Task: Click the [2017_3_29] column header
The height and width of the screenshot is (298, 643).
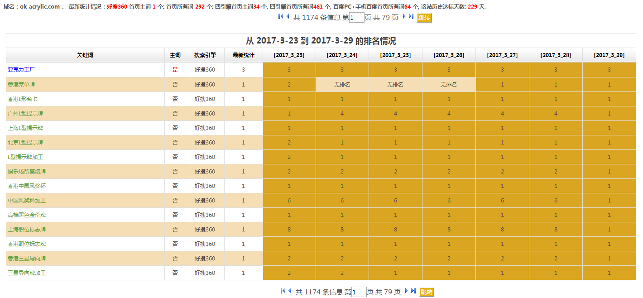Action: [x=609, y=55]
